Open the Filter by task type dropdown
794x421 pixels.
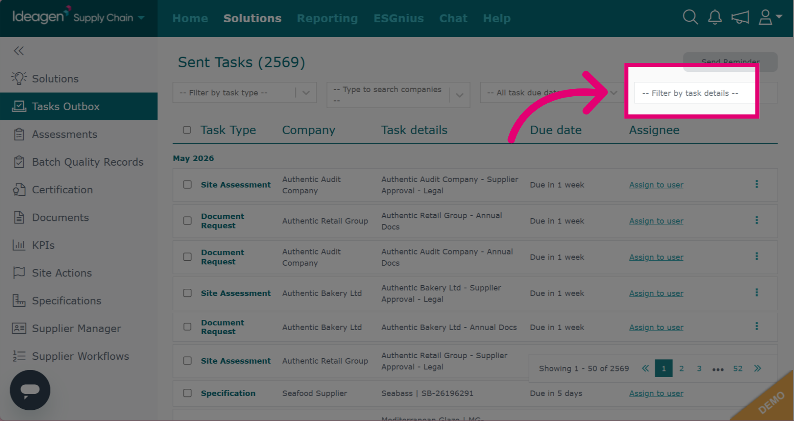click(244, 93)
